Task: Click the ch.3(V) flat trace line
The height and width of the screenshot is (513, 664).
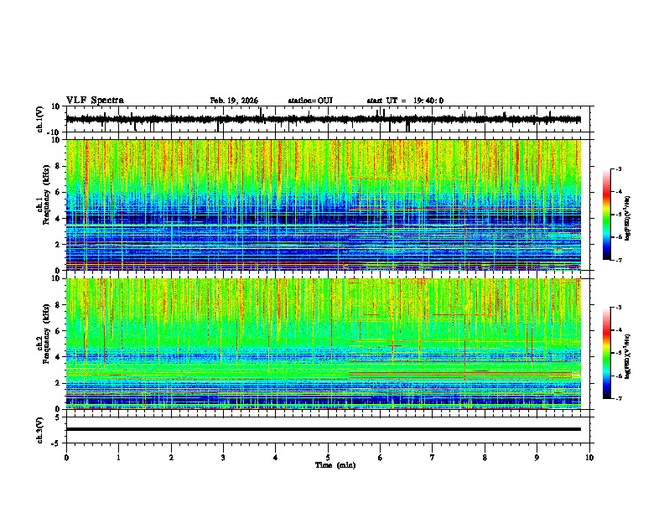Action: [324, 429]
